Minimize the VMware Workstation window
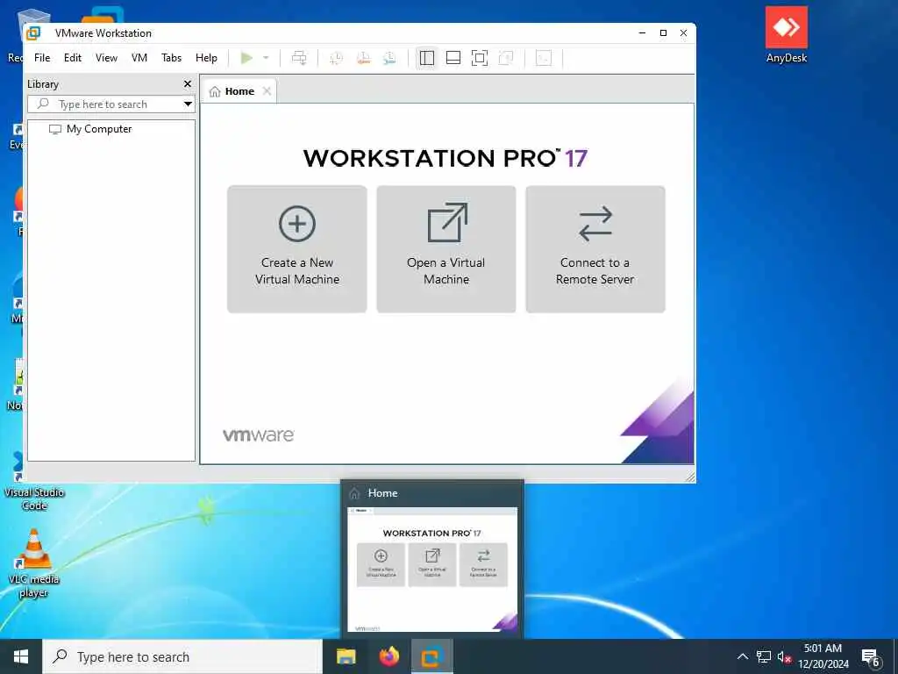Viewport: 898px width, 674px height. pyautogui.click(x=642, y=33)
